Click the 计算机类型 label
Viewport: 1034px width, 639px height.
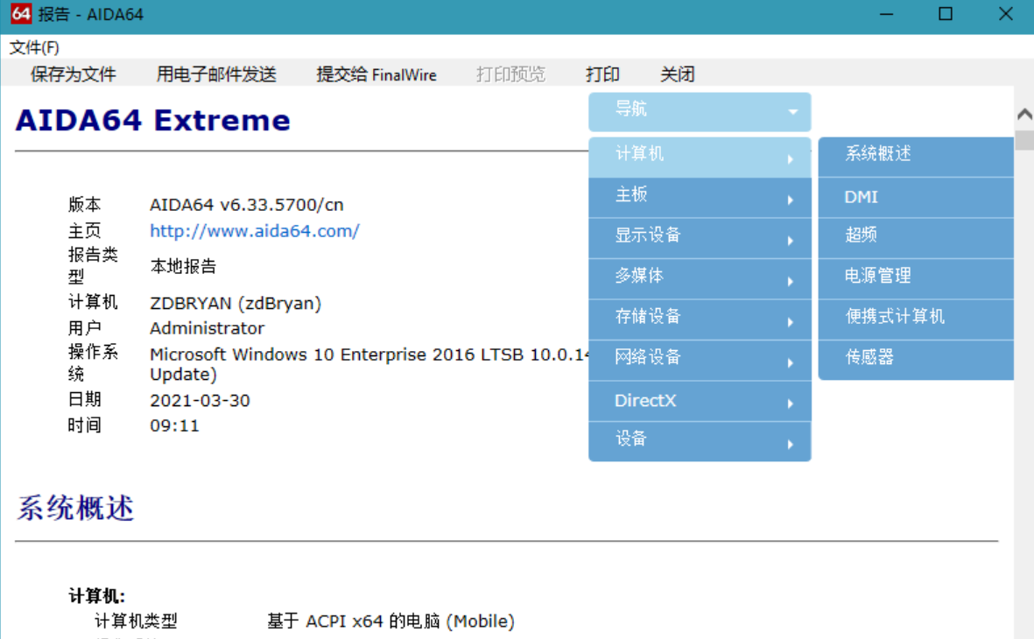tap(136, 621)
